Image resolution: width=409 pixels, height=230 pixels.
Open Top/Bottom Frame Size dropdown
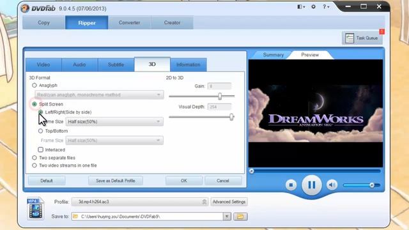click(x=114, y=141)
